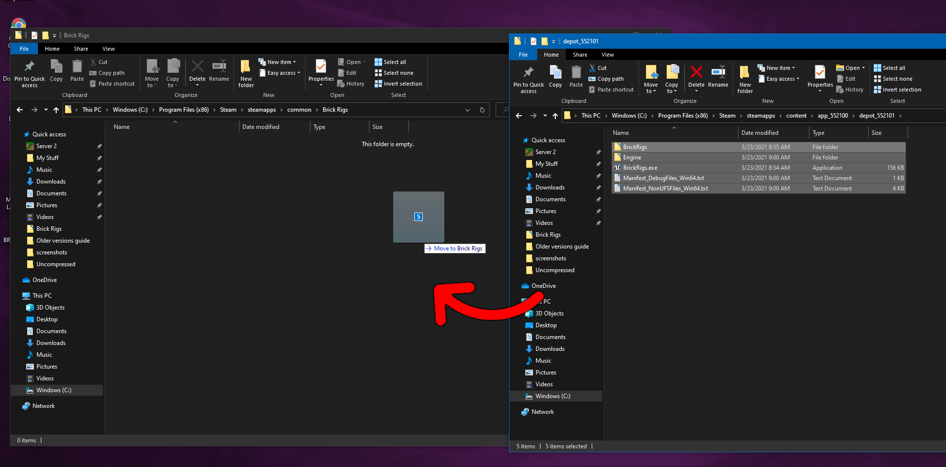Switch to the View tab in Brick Rigs window

[x=108, y=49]
